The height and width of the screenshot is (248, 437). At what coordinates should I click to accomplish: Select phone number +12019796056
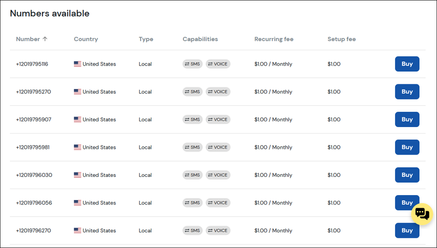[34, 203]
